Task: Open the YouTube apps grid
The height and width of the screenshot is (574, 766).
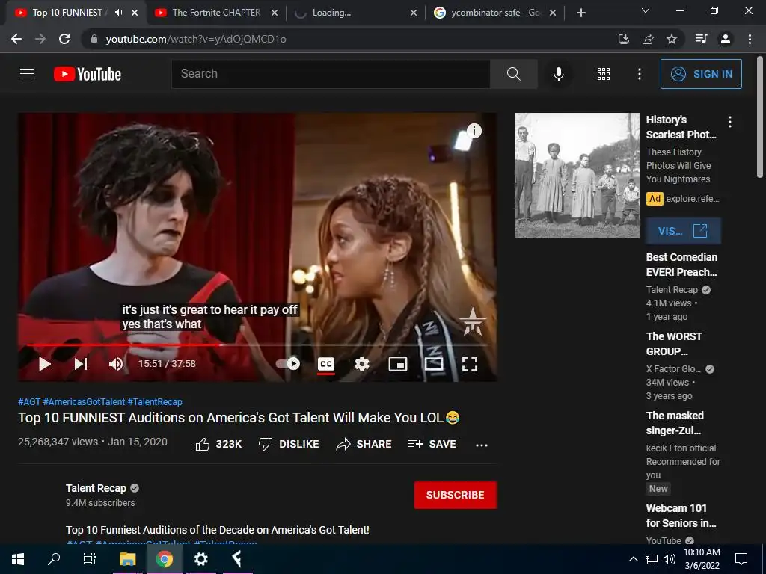Action: tap(604, 74)
